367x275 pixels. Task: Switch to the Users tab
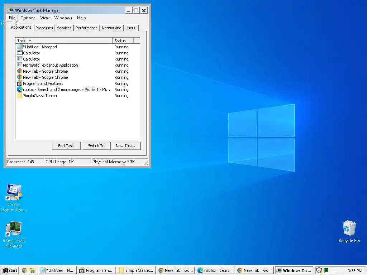[x=130, y=28]
